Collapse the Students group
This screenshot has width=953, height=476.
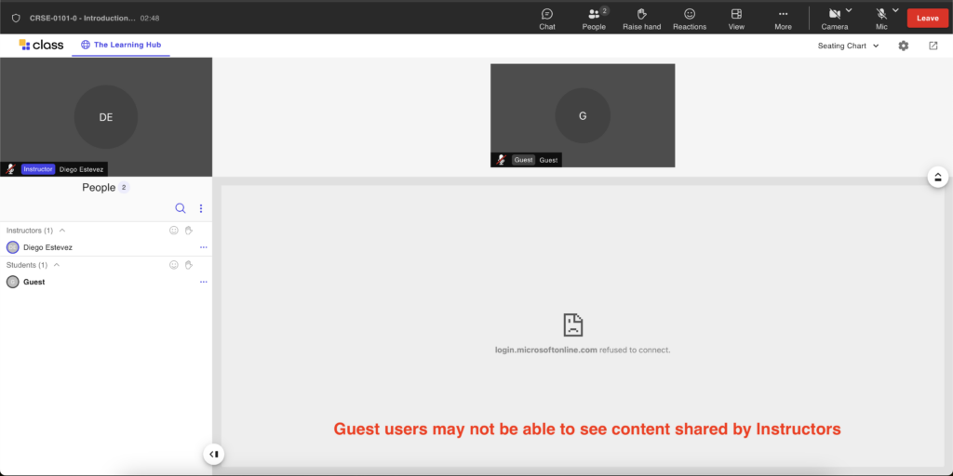(57, 265)
